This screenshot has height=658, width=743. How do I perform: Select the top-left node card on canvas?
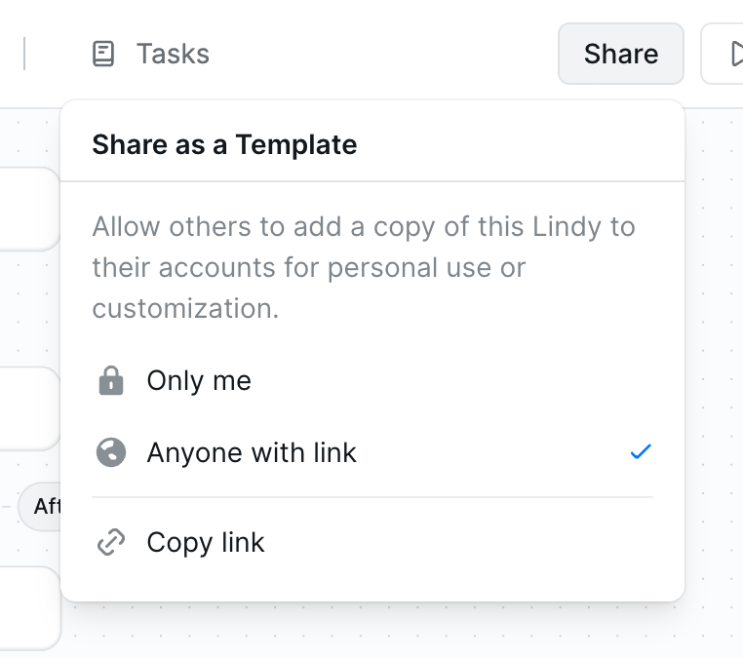point(29,209)
